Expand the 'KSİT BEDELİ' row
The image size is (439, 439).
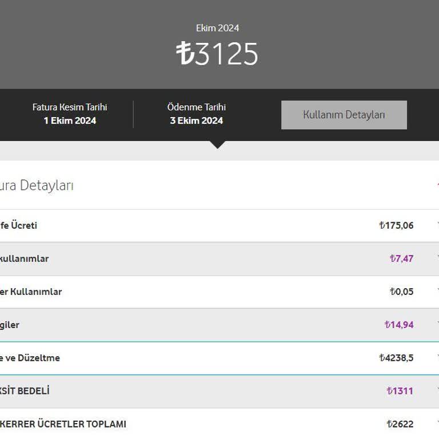(x=25, y=391)
